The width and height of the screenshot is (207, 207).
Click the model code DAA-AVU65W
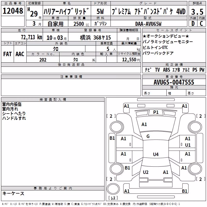coord(148,24)
